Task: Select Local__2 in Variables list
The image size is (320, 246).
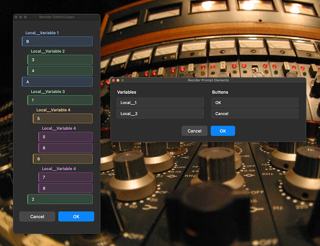Action: tap(160, 114)
